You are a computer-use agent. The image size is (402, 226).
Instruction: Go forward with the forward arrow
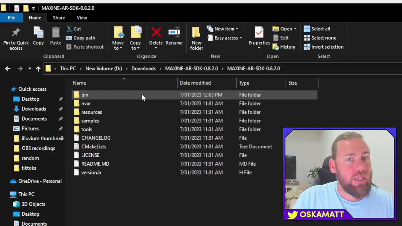point(20,68)
